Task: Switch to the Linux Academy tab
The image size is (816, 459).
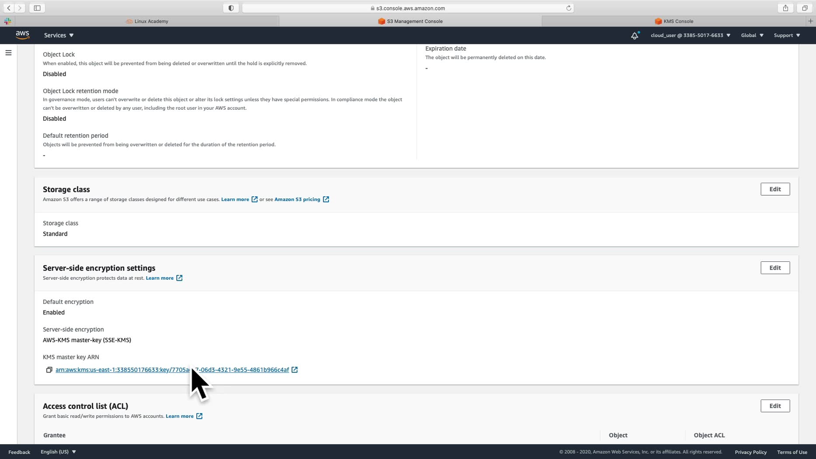Action: tap(147, 21)
